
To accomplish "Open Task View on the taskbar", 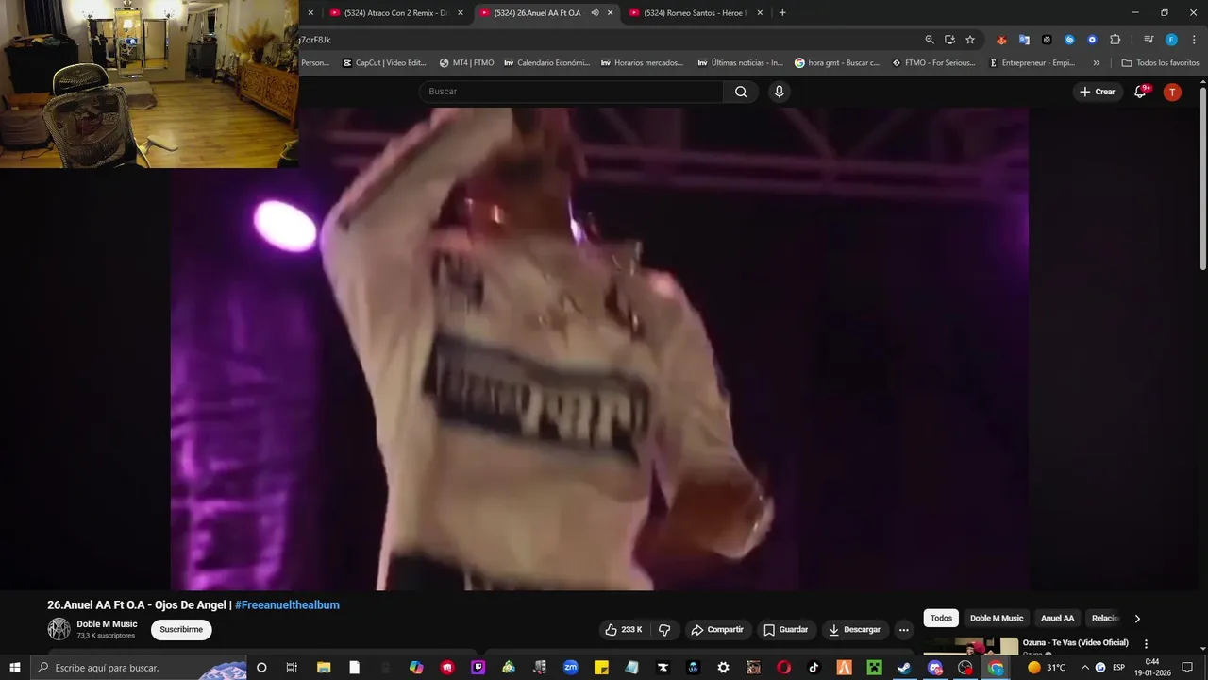I will coord(292,668).
